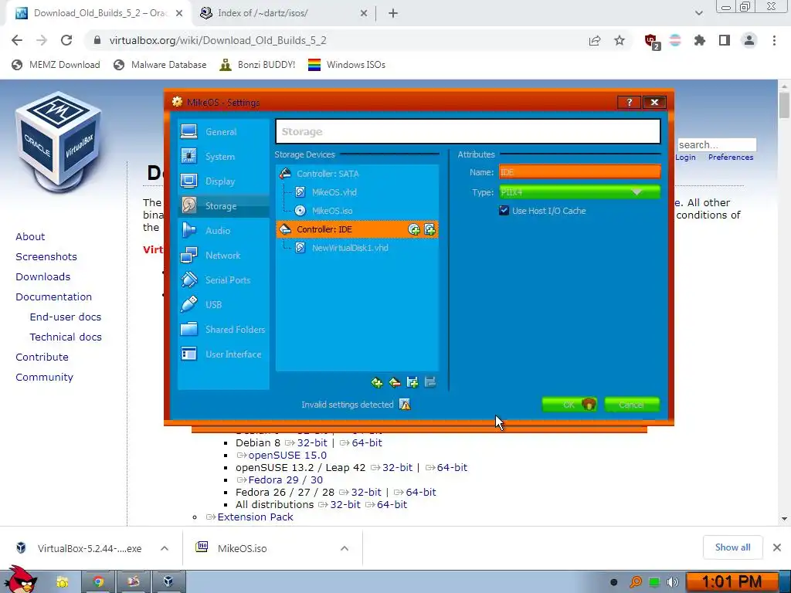Open the Preferences link on webpage

731,158
